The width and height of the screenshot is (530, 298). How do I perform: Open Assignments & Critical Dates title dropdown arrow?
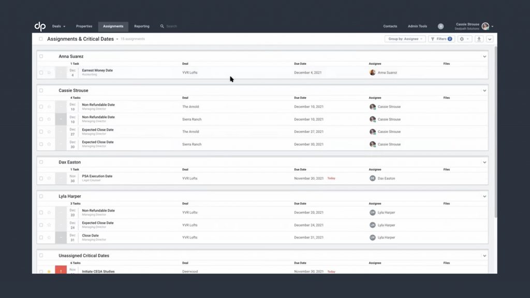click(117, 39)
